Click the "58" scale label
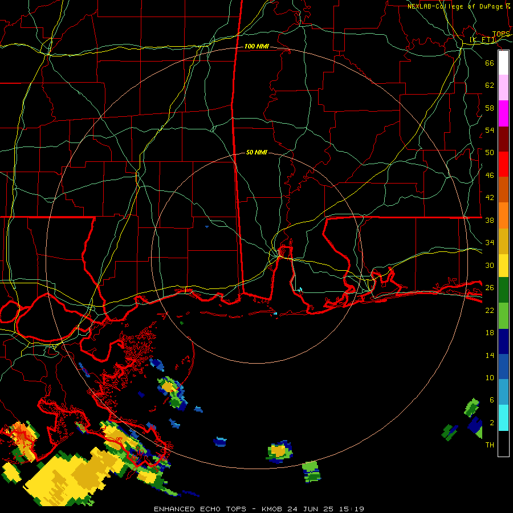The width and height of the screenshot is (513, 513). tap(490, 108)
